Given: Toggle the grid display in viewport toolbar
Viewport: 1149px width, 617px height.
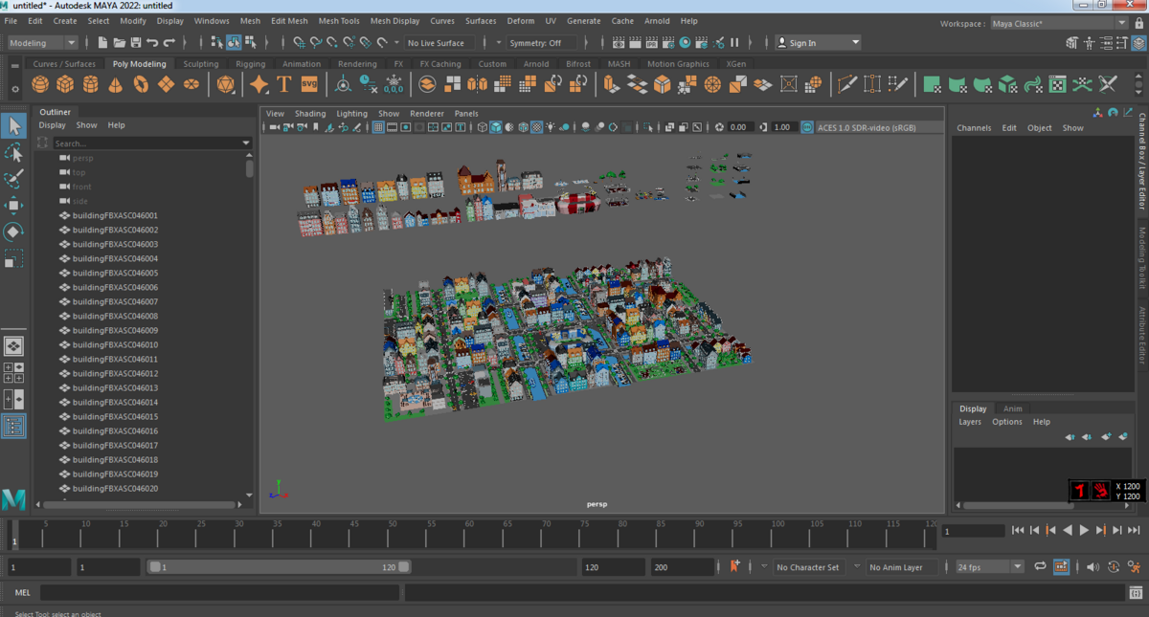Looking at the screenshot, I should click(x=378, y=127).
